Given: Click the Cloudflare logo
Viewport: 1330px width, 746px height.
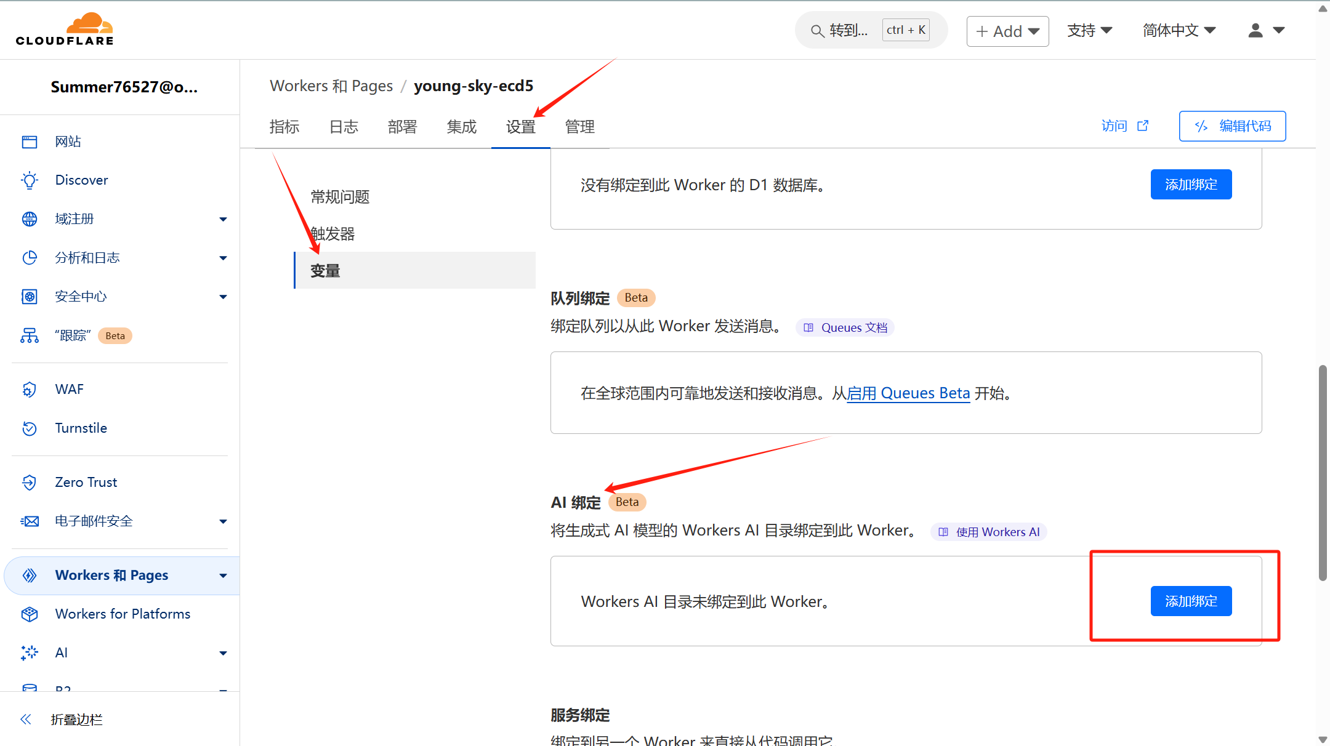Looking at the screenshot, I should click(x=65, y=30).
